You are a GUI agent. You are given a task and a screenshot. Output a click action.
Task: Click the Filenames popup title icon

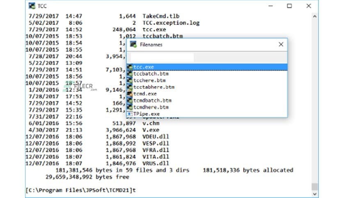(133, 45)
